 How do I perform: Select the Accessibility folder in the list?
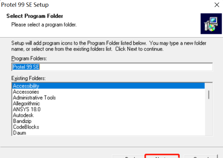[26, 86]
